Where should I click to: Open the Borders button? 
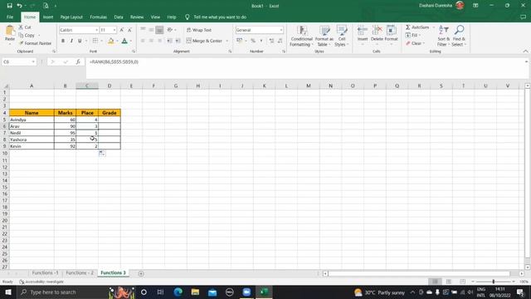click(x=95, y=41)
